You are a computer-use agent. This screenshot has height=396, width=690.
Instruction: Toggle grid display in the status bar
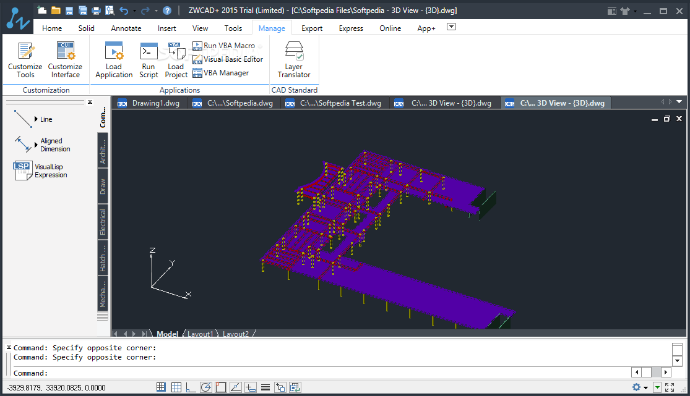click(176, 387)
